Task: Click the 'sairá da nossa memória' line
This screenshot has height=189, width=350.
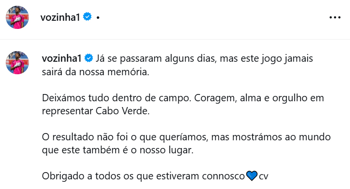Action: pos(95,72)
